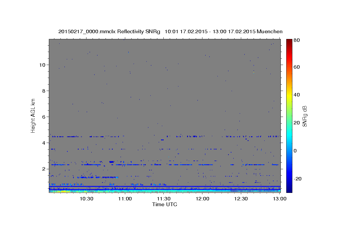Click the height tick label 4
This screenshot has height=231, width=347.
[44, 143]
